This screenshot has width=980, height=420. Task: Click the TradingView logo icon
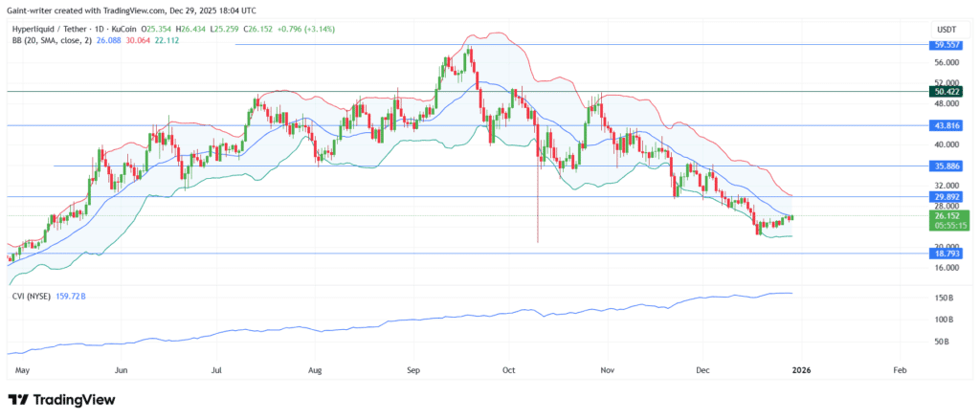coord(17,400)
